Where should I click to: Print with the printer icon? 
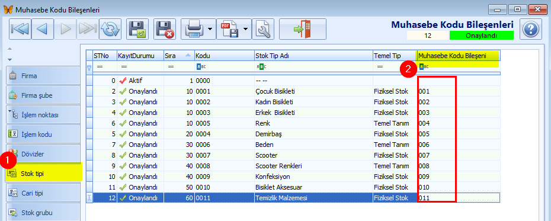point(194,29)
